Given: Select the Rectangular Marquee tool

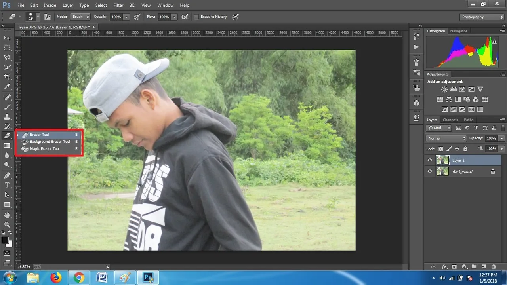Looking at the screenshot, I should tap(7, 48).
